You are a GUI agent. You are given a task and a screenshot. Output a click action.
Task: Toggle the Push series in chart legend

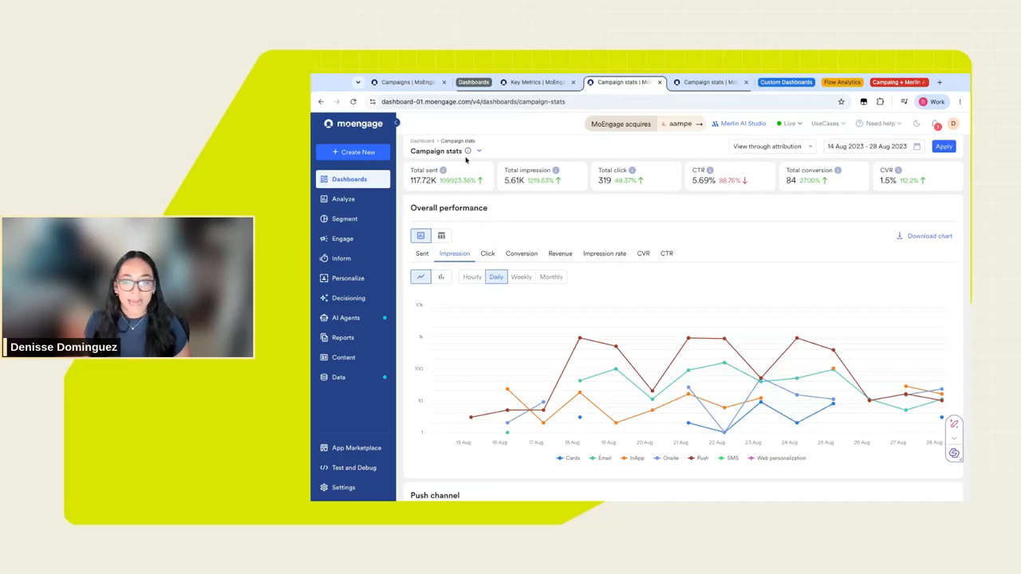coord(698,458)
